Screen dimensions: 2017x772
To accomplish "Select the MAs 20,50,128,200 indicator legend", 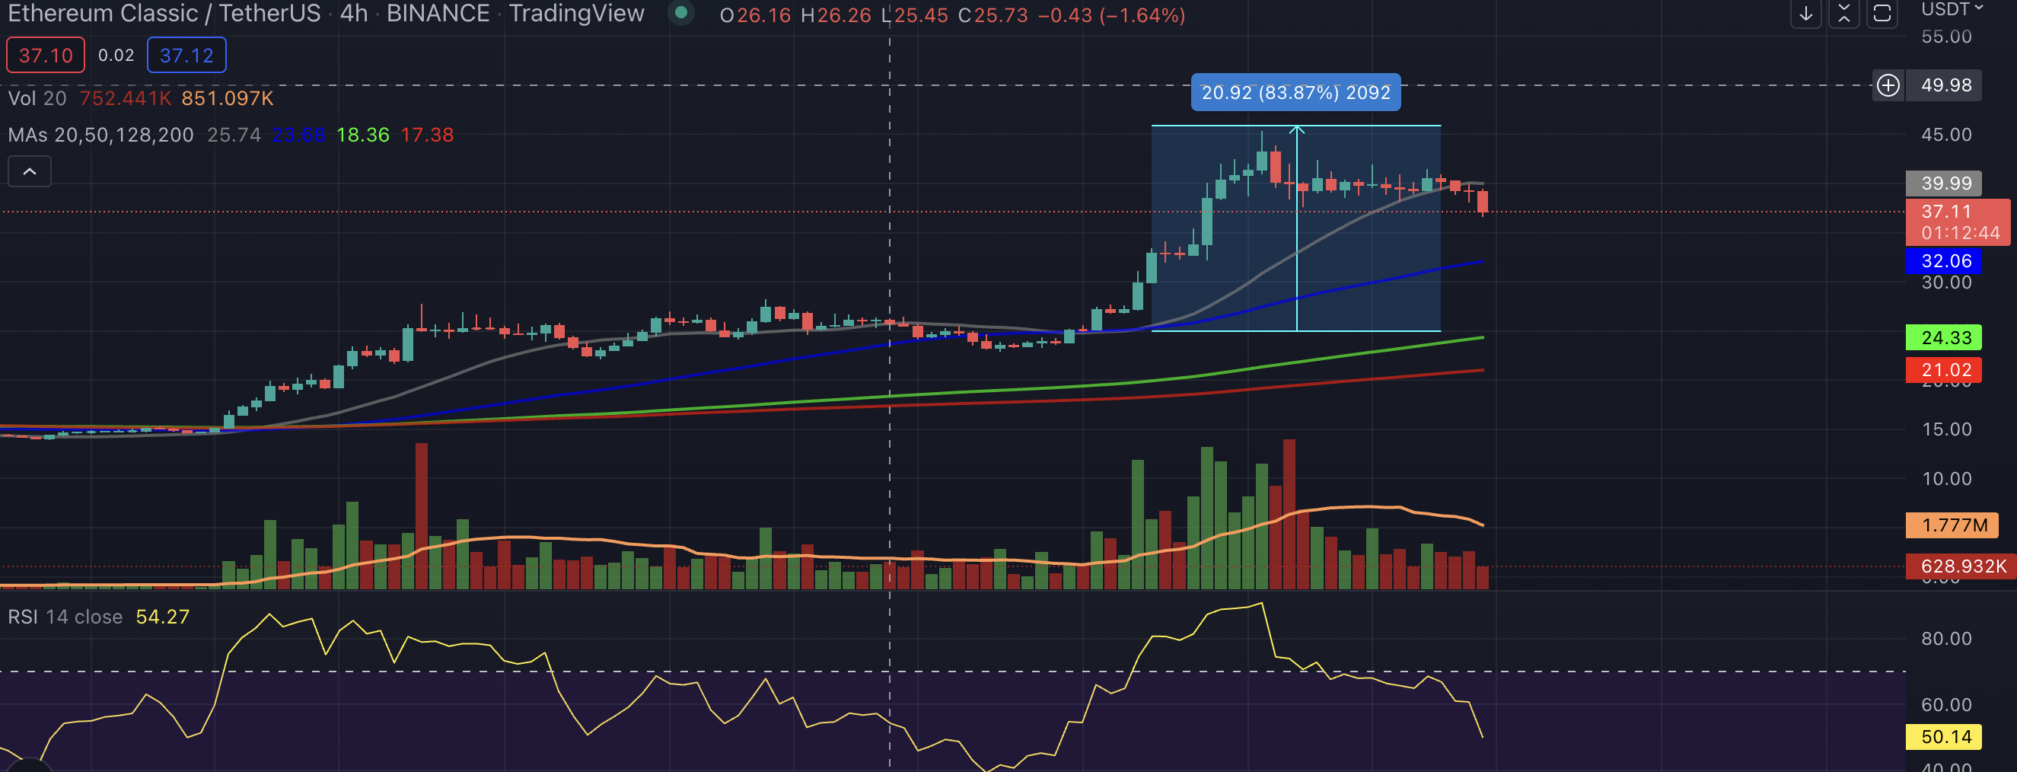I will tap(101, 135).
